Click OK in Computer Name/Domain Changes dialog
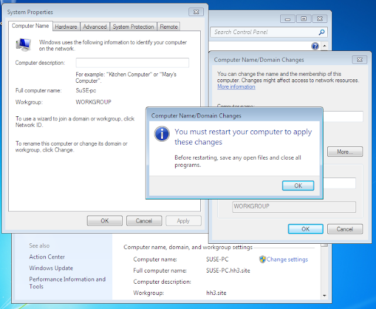 click(305, 229)
